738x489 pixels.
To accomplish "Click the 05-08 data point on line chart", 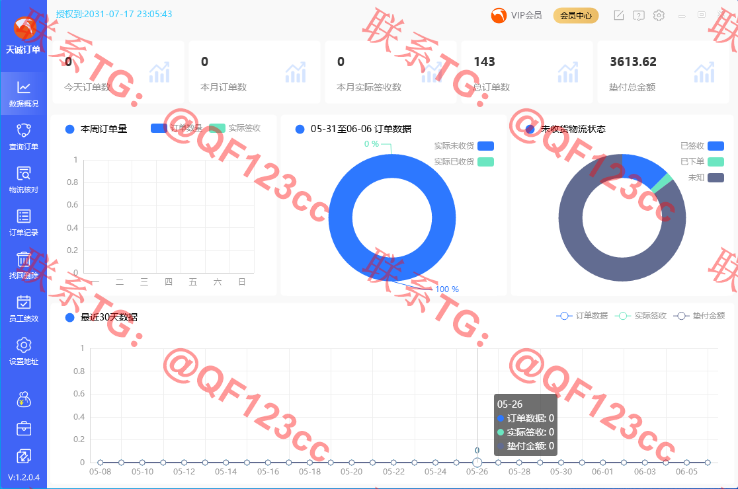I will click(101, 462).
